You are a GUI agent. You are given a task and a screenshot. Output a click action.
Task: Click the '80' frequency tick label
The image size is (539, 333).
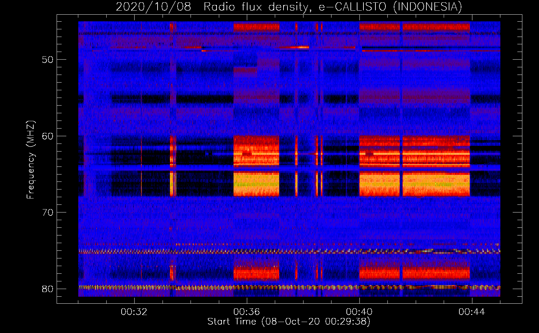[48, 289]
